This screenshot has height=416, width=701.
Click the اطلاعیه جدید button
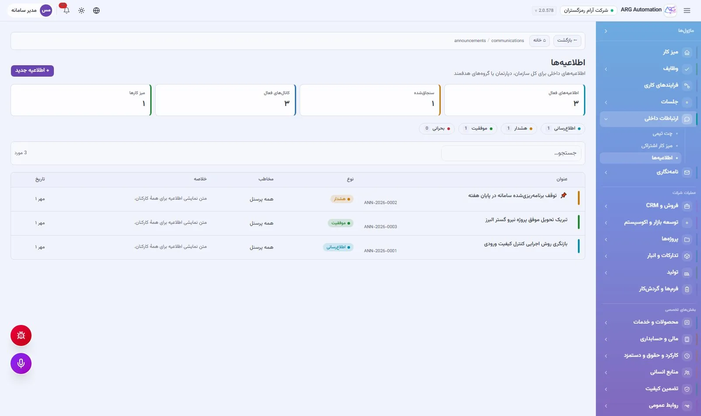click(32, 71)
